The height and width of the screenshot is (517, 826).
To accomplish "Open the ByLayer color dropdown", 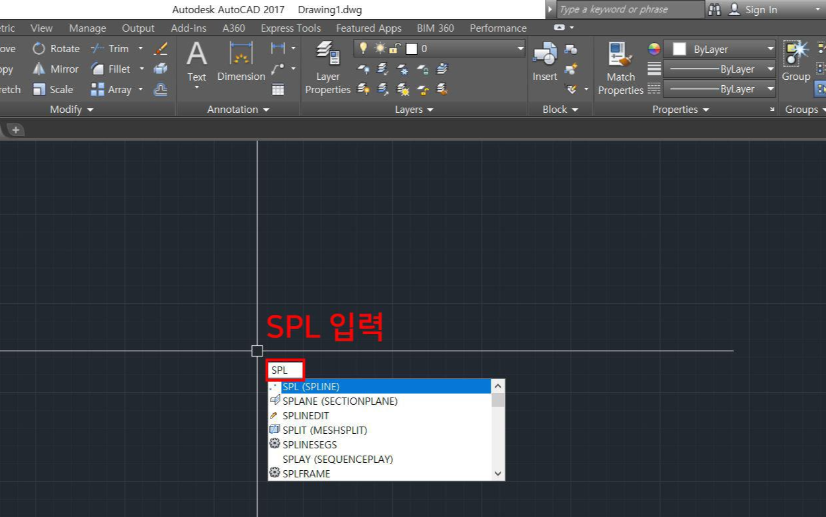I will point(771,48).
